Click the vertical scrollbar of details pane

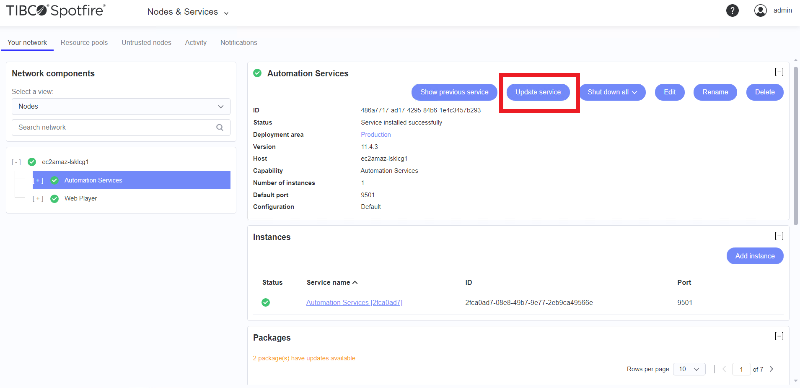pos(795,146)
